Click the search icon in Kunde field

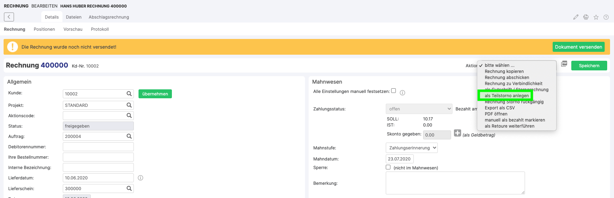pyautogui.click(x=129, y=94)
